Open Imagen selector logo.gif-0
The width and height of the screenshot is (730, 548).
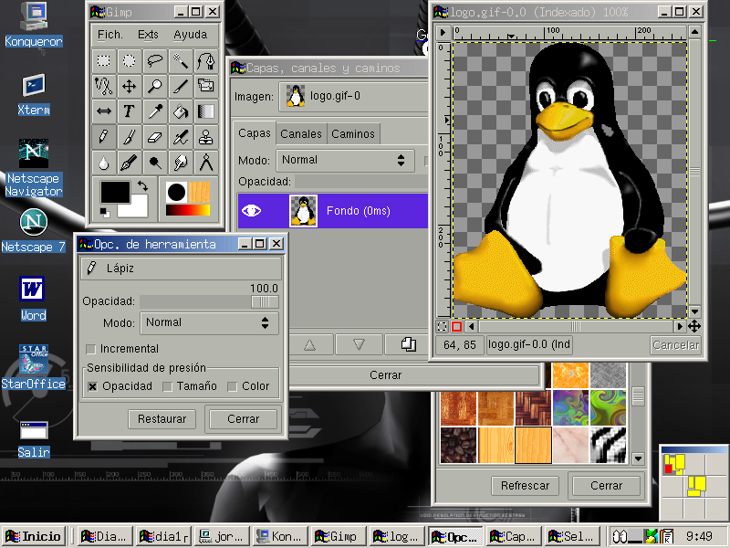[353, 97]
